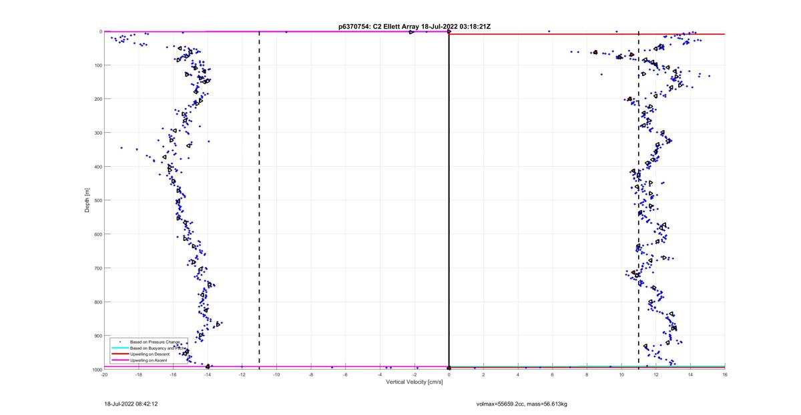Click x-axis tick label '-14'
The height and width of the screenshot is (415, 801).
pos(208,375)
